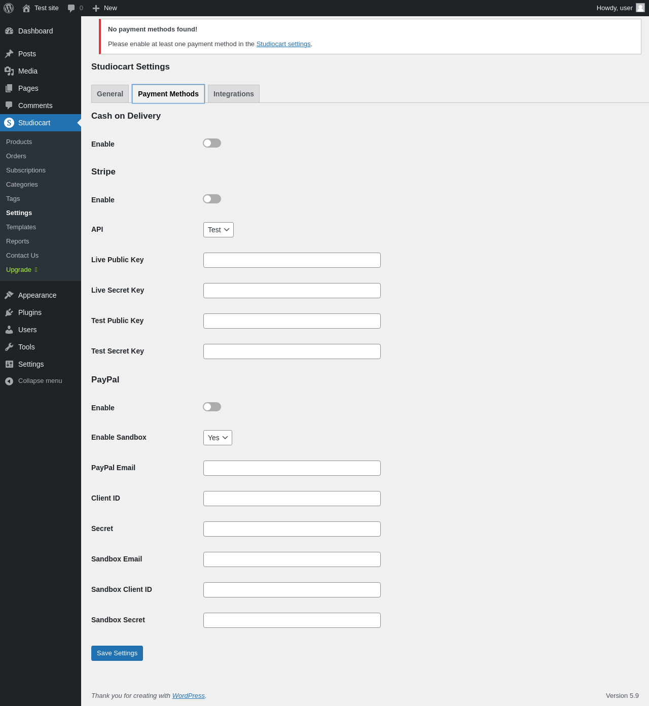
Task: Focus the Live Public Key field
Action: coord(292,260)
